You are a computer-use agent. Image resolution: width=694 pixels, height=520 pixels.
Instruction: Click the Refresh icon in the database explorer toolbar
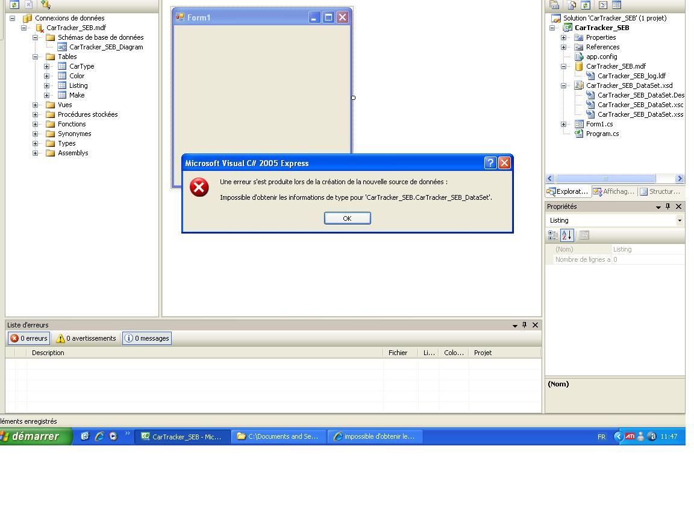[14, 4]
